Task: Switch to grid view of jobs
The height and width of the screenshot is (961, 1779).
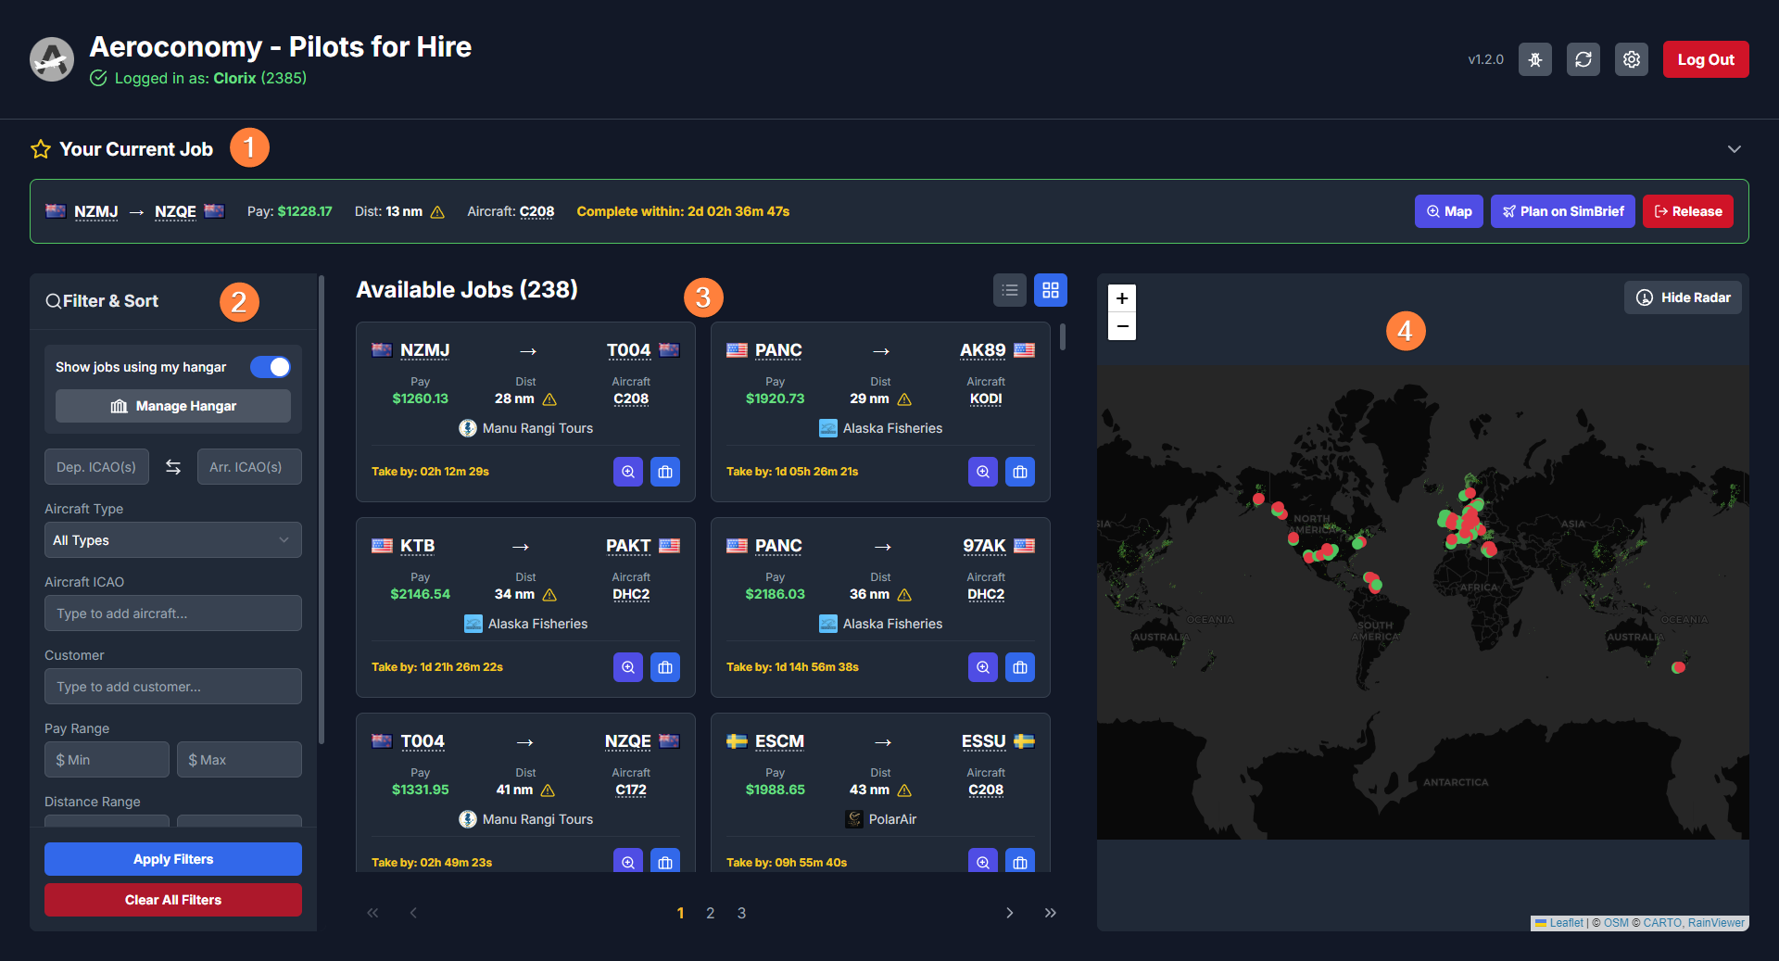Action: 1050,290
